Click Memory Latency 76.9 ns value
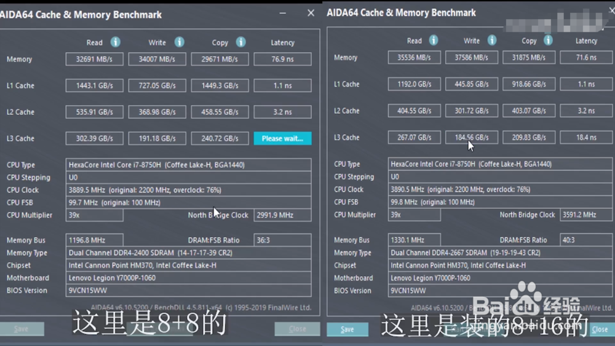615x346 pixels. 282,59
